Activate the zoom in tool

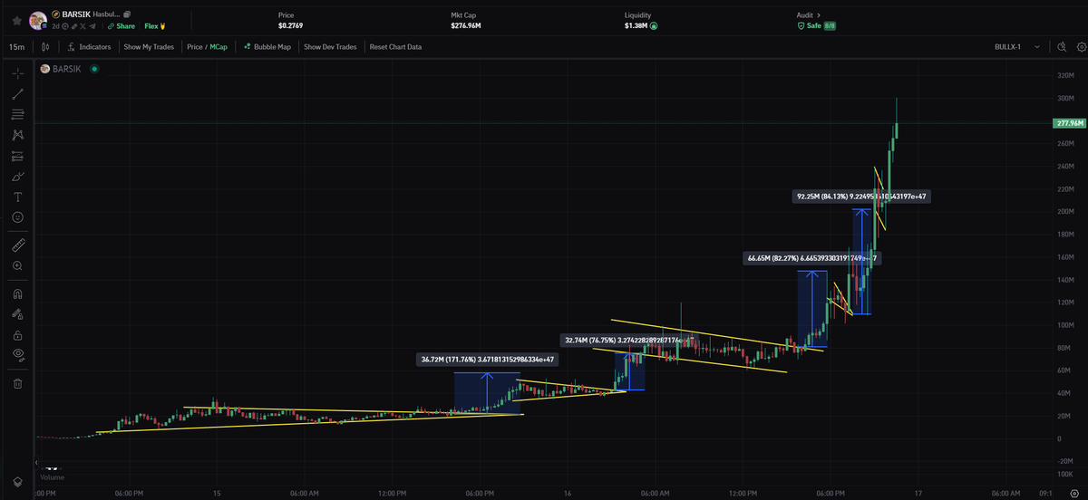[17, 266]
